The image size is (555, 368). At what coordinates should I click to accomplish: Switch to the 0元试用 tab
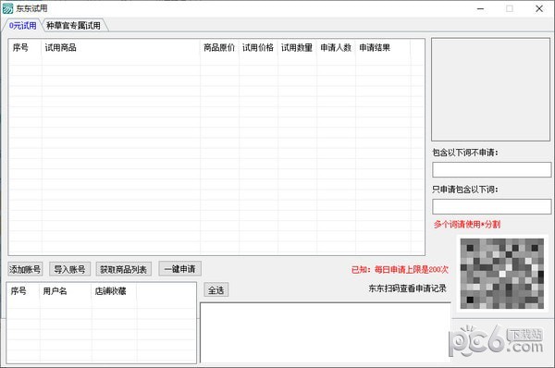coord(22,26)
